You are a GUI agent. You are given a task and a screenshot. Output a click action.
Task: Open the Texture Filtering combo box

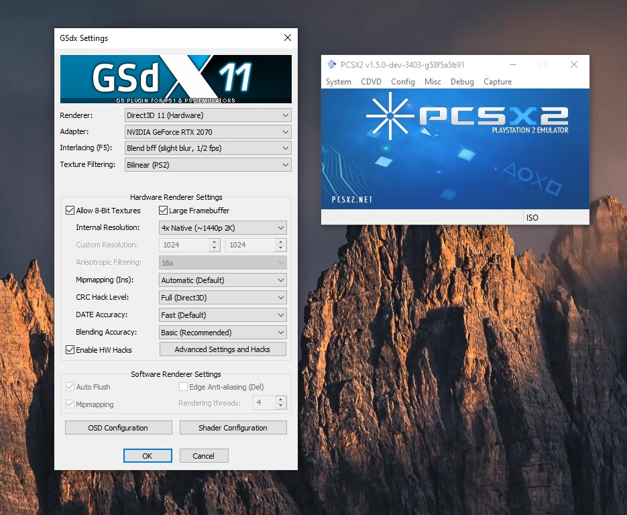coord(208,165)
